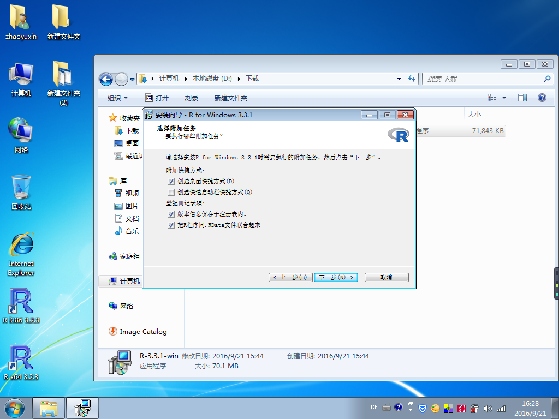Toggle save version info in registry

[171, 214]
